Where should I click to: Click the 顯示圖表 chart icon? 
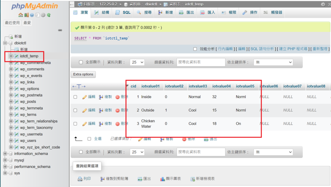click(x=163, y=179)
